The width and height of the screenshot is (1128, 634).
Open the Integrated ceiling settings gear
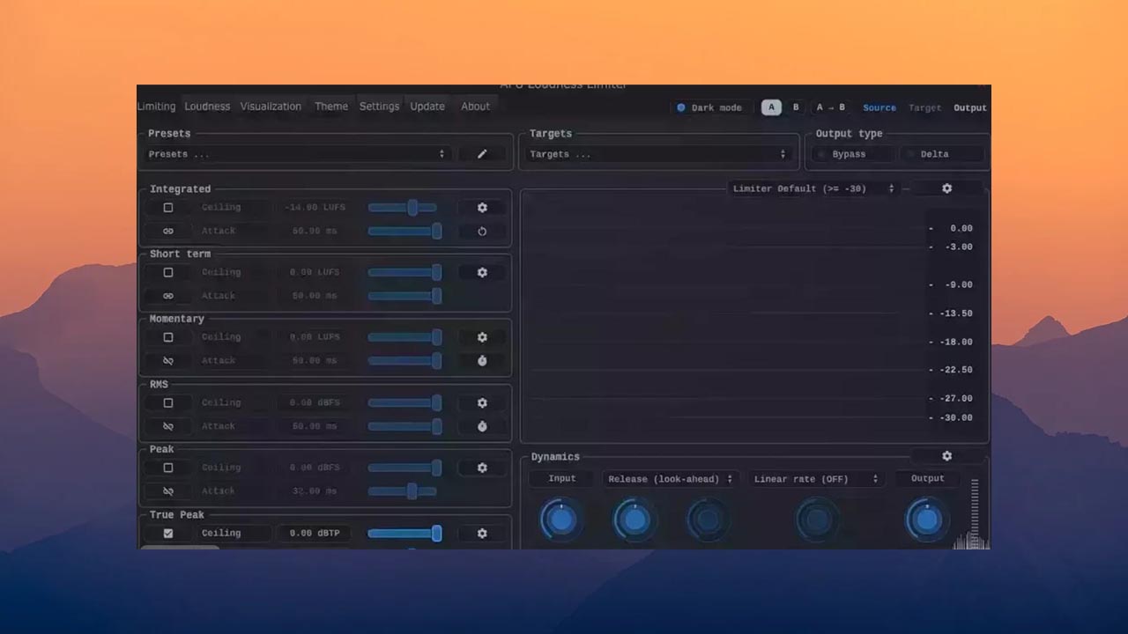click(x=482, y=208)
